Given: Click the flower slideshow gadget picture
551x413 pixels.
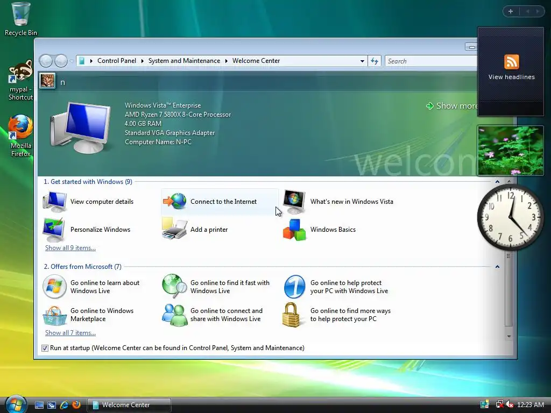Looking at the screenshot, I should click(x=511, y=151).
